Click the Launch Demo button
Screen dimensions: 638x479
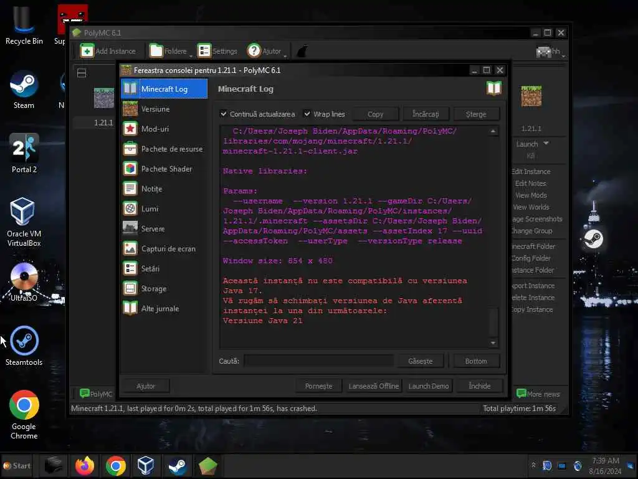(429, 385)
